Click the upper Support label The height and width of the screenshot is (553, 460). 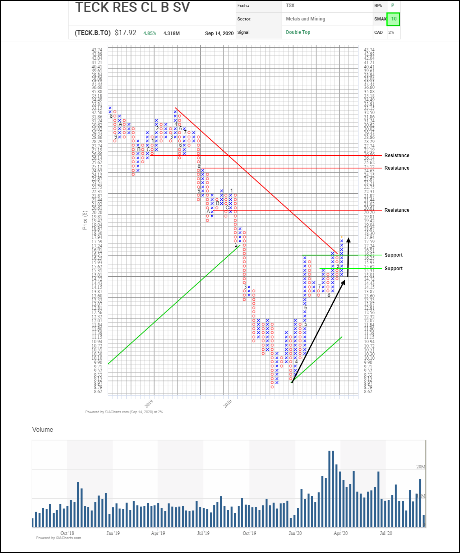tap(393, 255)
